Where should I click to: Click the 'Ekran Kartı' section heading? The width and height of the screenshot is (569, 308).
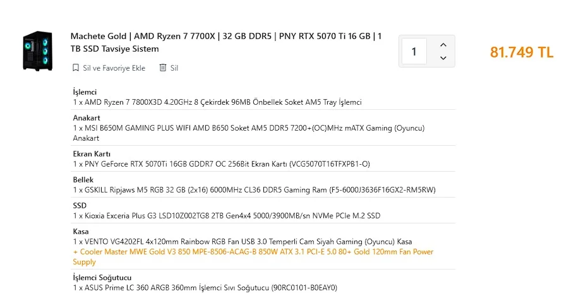pyautogui.click(x=92, y=154)
